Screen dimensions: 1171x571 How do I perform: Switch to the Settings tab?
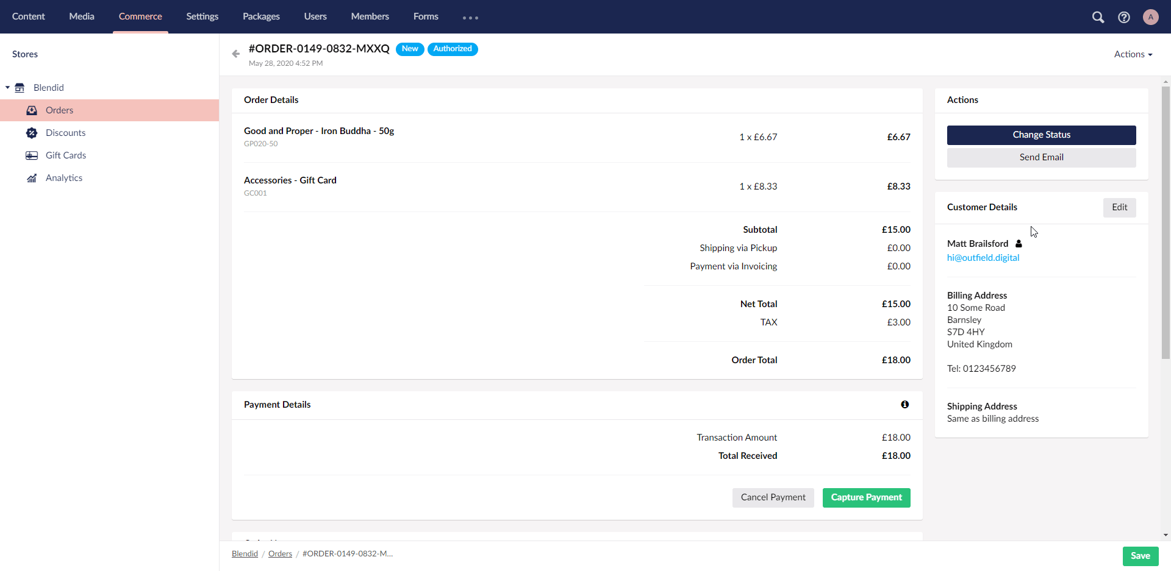202,16
